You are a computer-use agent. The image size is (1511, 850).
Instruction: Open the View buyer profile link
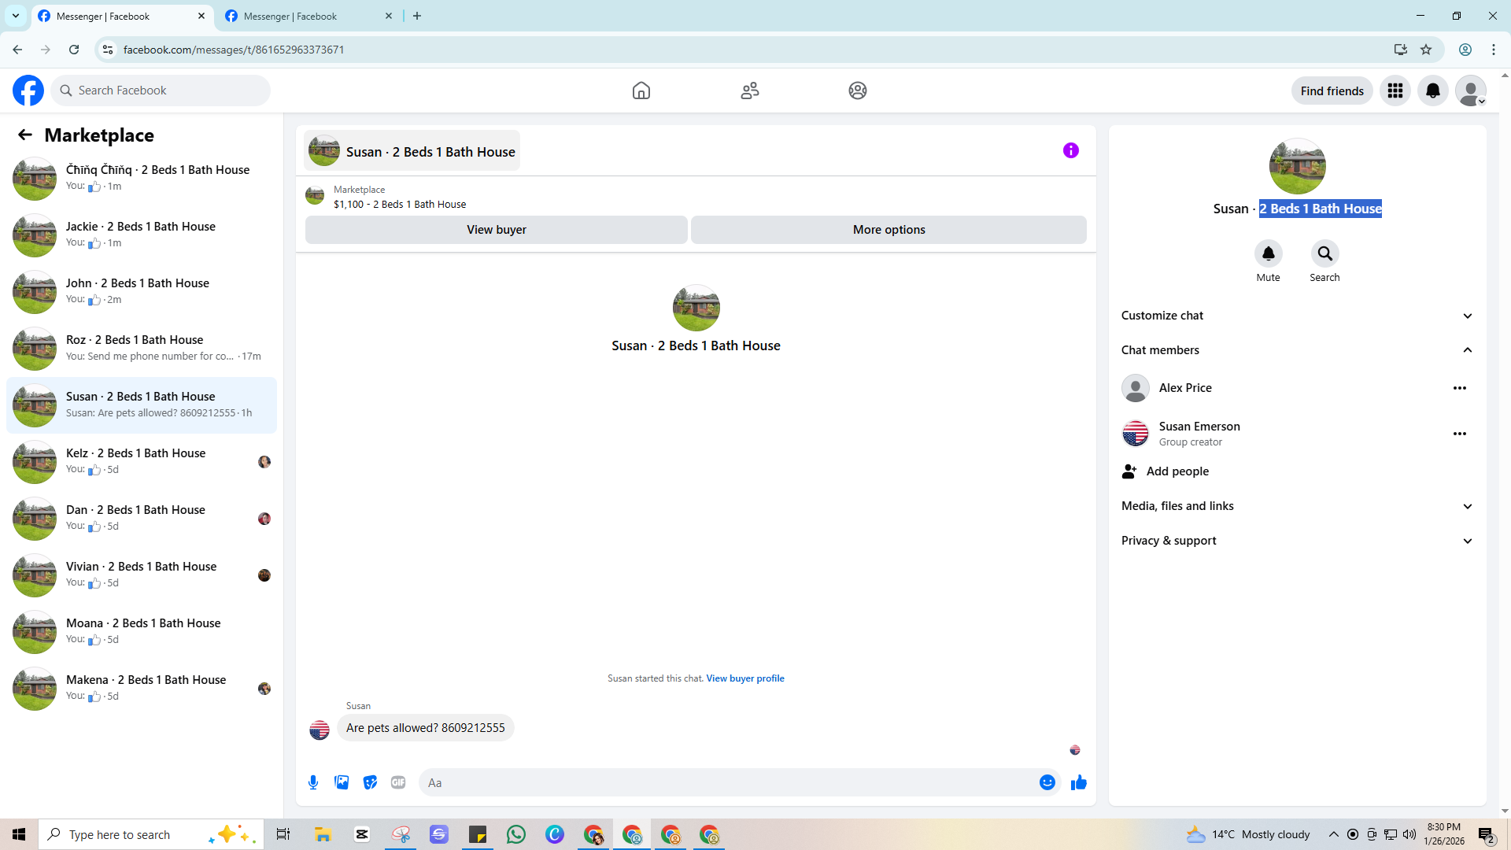click(744, 678)
